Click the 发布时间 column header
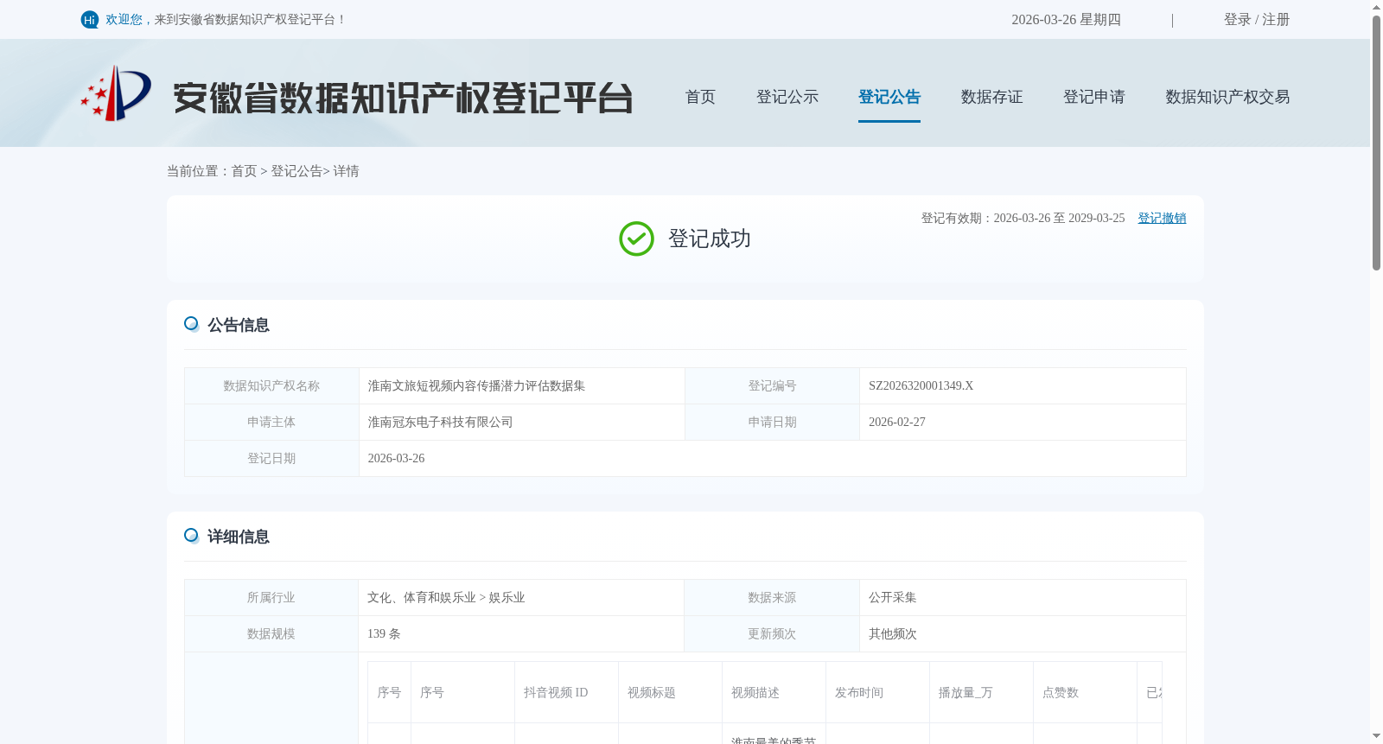This screenshot has width=1383, height=744. 877,693
